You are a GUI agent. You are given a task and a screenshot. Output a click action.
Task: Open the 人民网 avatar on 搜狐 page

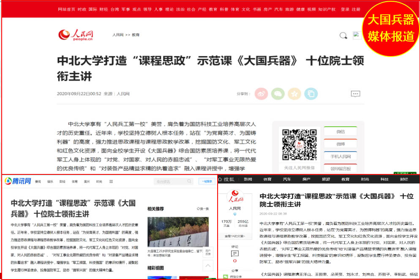235,197
